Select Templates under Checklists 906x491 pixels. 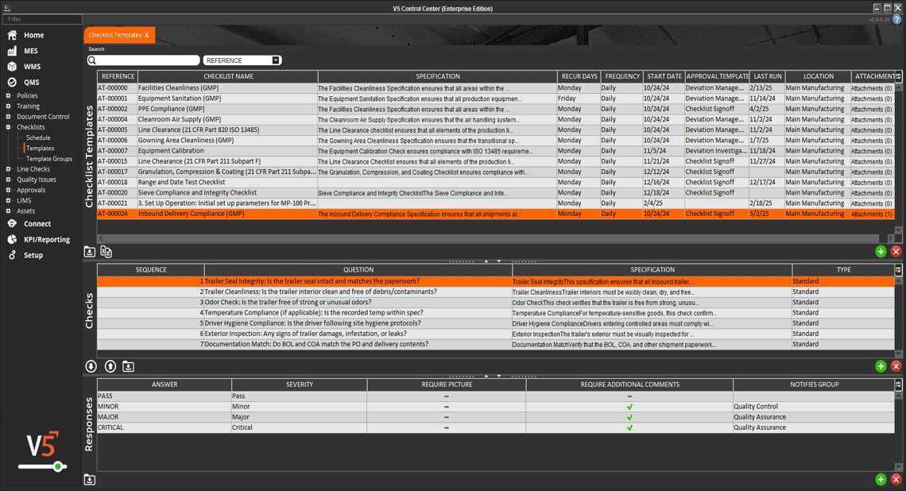(x=40, y=148)
